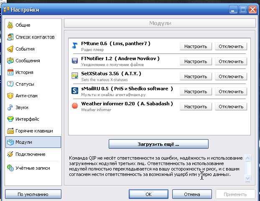Image resolution: width=260 pixels, height=201 pixels.
Task: Reset settings with По умолчанию button
Action: (x=33, y=194)
